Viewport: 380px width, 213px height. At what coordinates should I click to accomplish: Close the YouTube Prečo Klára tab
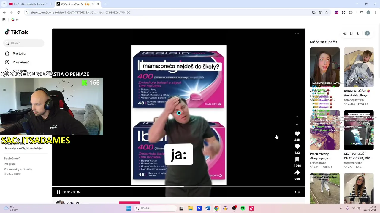pyautogui.click(x=50, y=4)
